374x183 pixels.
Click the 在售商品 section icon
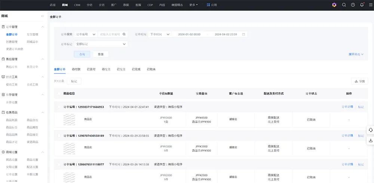[x=3, y=113]
